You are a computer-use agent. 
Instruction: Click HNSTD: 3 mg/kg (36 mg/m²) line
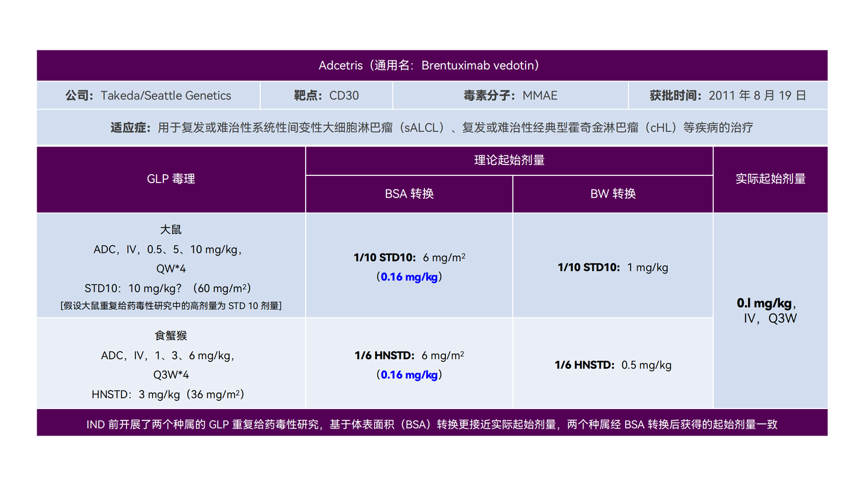tap(168, 395)
